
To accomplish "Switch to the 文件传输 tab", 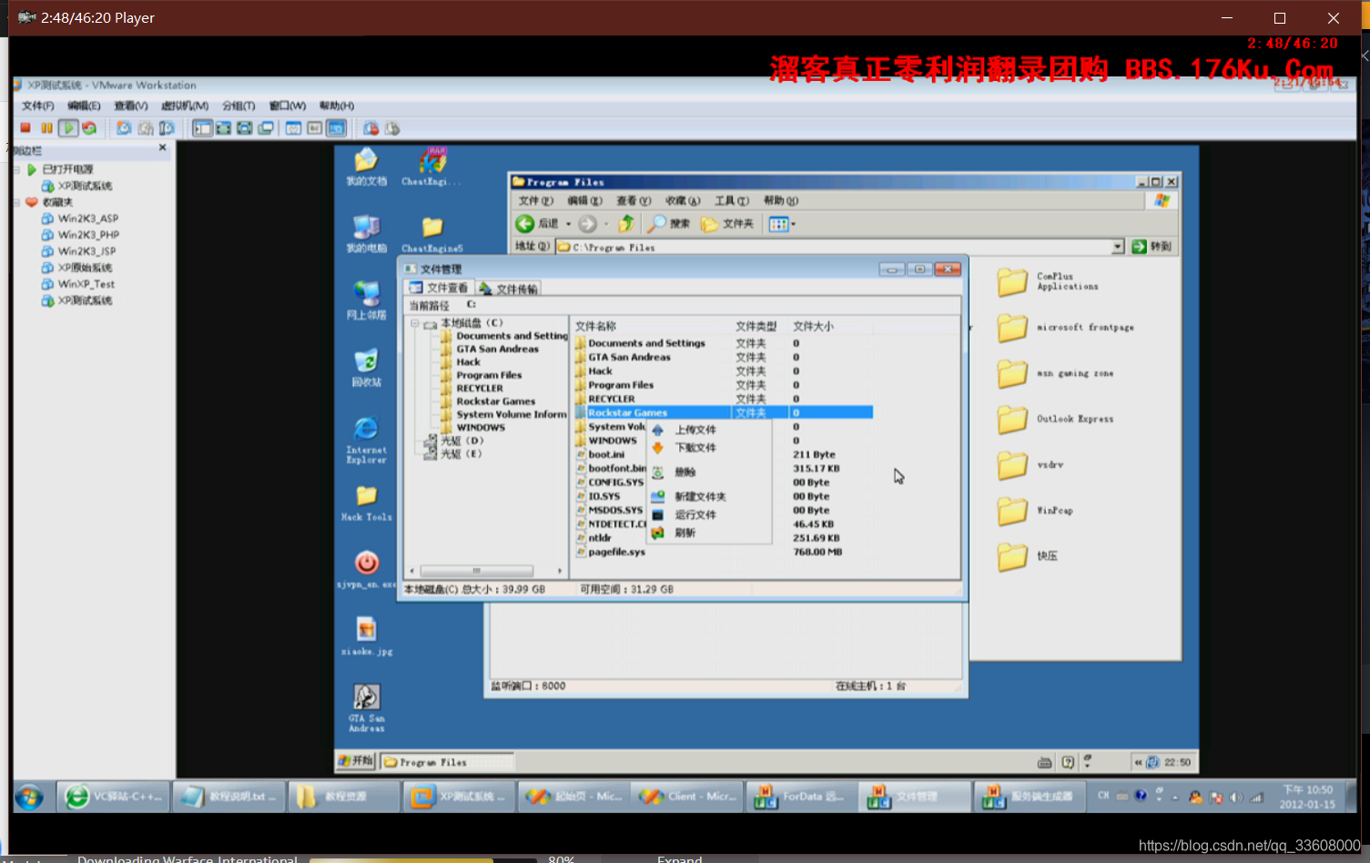I will (509, 289).
